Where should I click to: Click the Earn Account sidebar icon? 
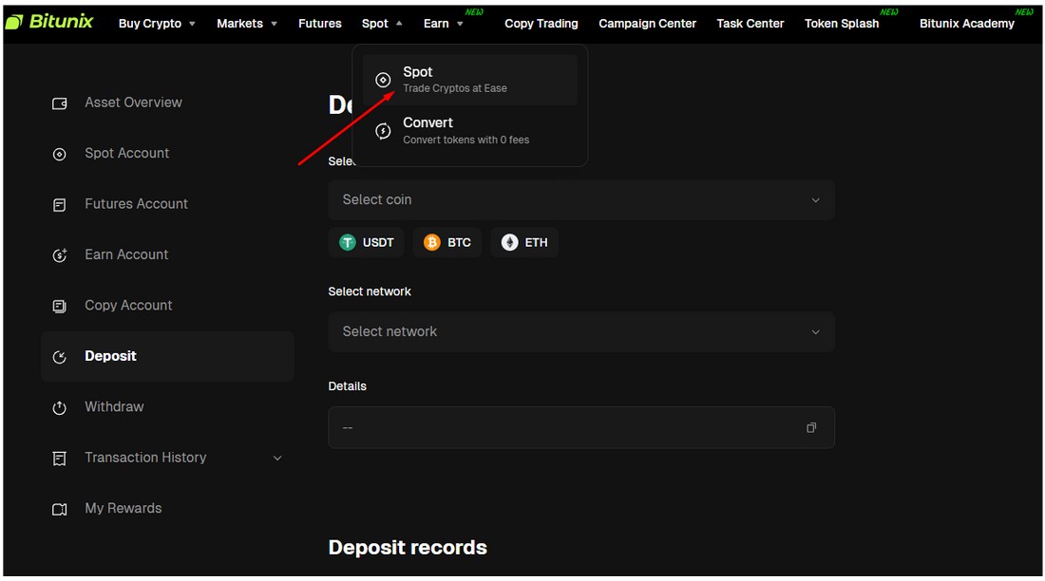(x=59, y=255)
